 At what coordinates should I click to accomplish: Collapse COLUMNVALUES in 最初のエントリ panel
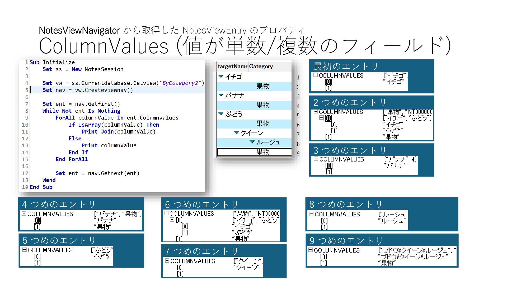[x=315, y=75]
